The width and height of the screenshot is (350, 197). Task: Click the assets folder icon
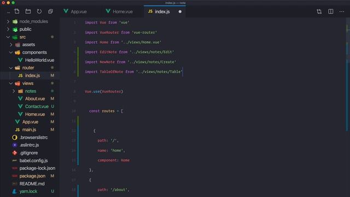[17, 45]
